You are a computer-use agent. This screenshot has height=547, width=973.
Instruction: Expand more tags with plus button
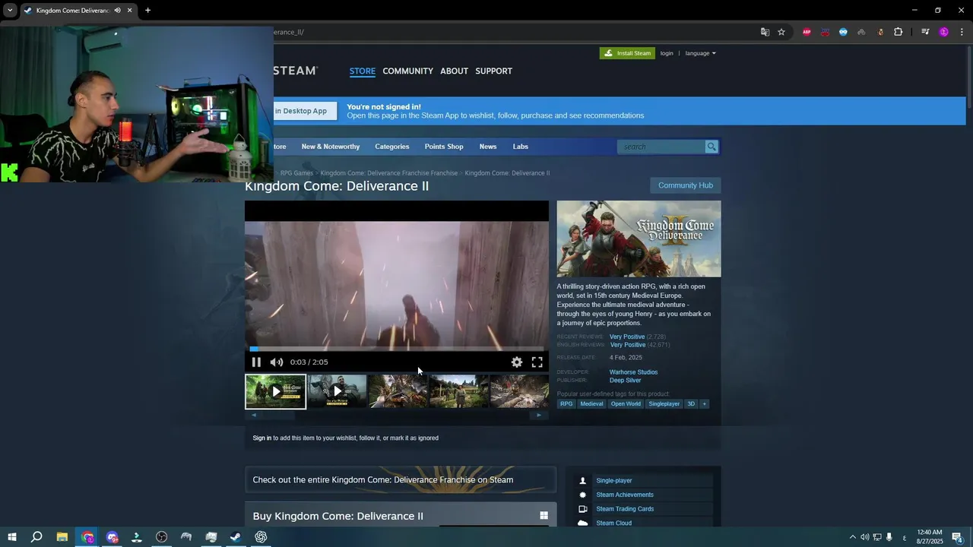704,404
